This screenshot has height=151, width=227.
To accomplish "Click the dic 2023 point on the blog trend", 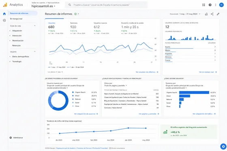I will pyautogui.click(x=60, y=133).
